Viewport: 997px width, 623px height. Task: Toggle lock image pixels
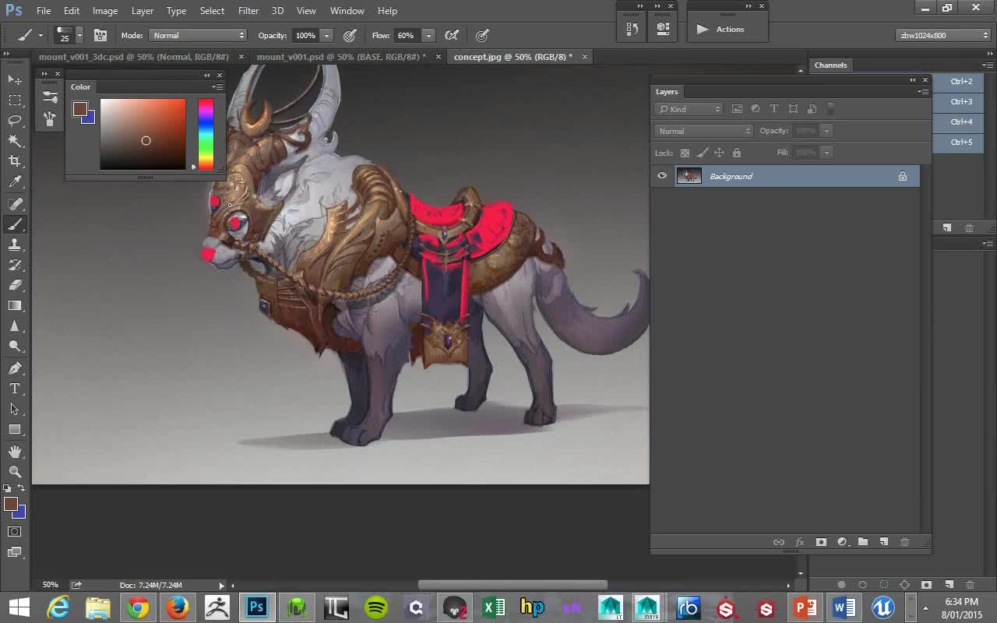(x=702, y=153)
